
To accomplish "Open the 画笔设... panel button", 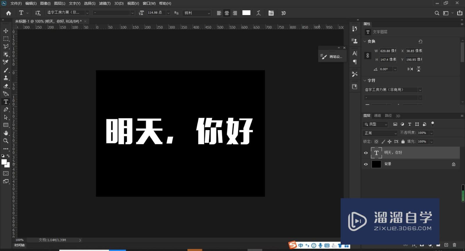I will [332, 57].
